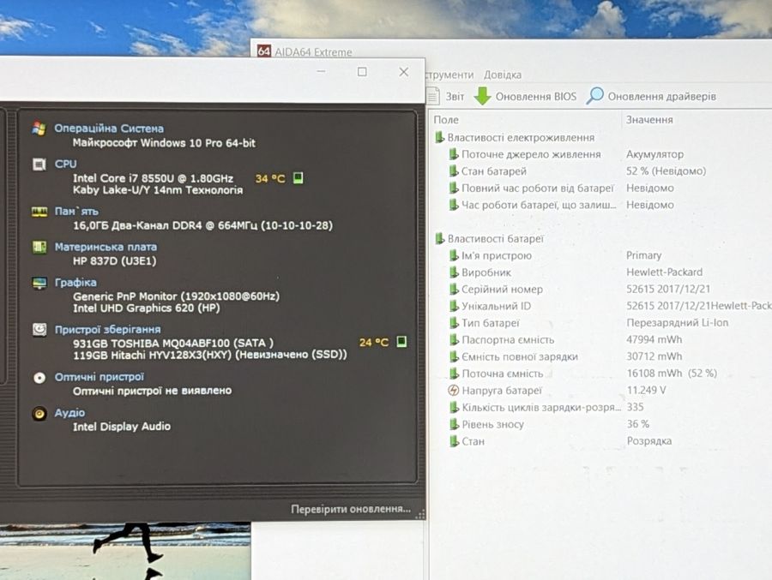
Task: Click the 931GB TOSHIBA MQ04ABF100 drive text
Action: [x=172, y=343]
